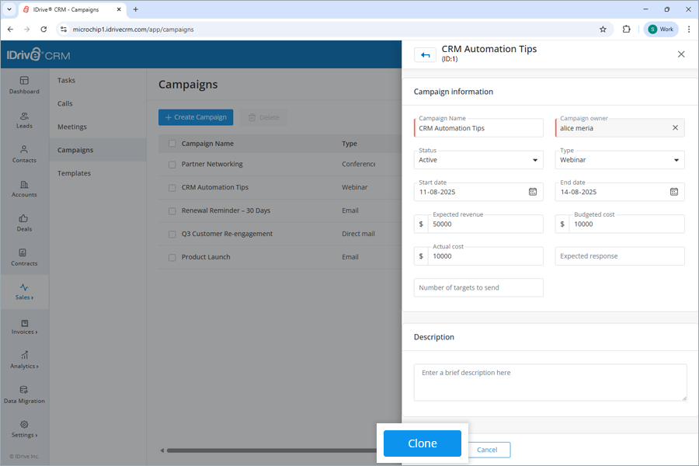The height and width of the screenshot is (466, 699).
Task: Cancel the campaign edits
Action: (488, 450)
